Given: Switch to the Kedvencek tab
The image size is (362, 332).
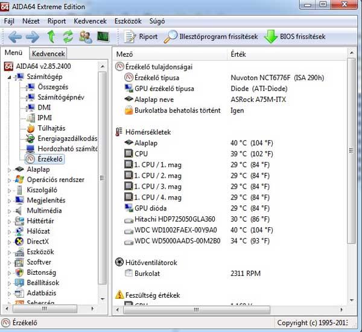Looking at the screenshot, I should pyautogui.click(x=48, y=54).
